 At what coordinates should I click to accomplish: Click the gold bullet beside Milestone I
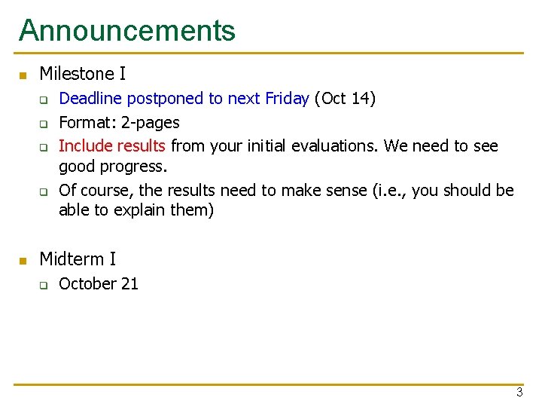pos(23,75)
